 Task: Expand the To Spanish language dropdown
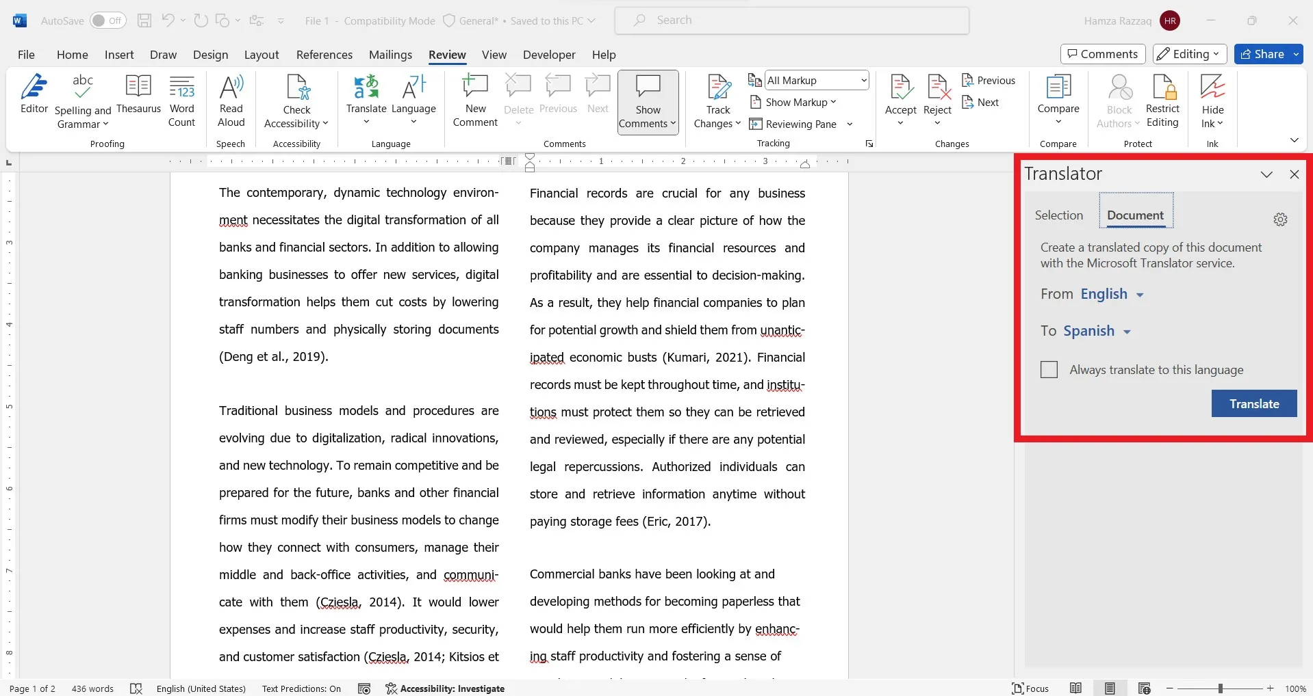tap(1097, 331)
